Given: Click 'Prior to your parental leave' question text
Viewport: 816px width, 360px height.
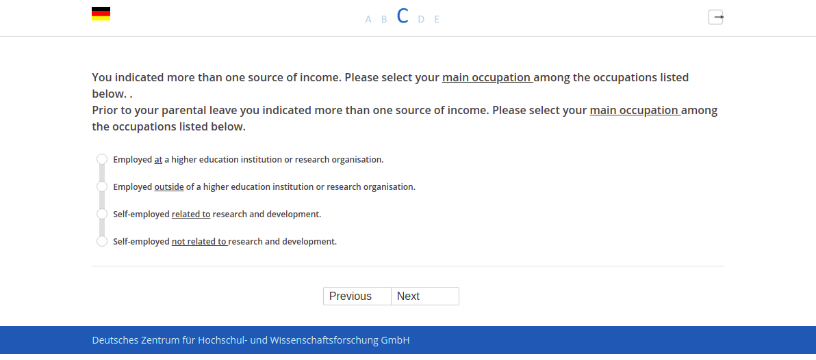Looking at the screenshot, I should pos(405,118).
